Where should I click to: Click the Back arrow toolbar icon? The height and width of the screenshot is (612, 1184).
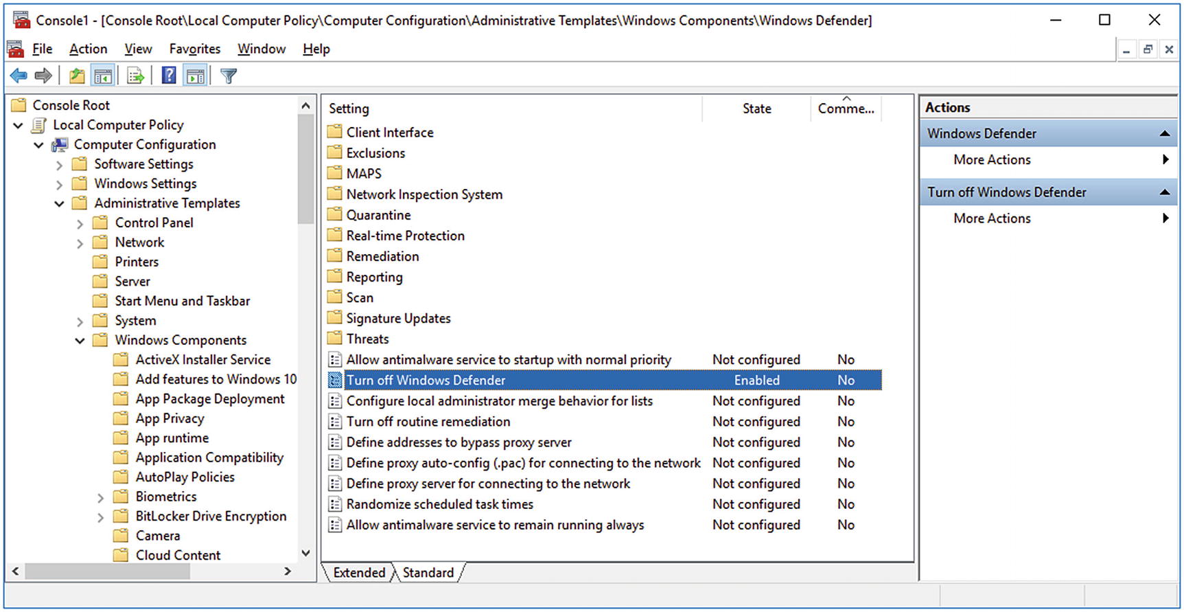(19, 76)
